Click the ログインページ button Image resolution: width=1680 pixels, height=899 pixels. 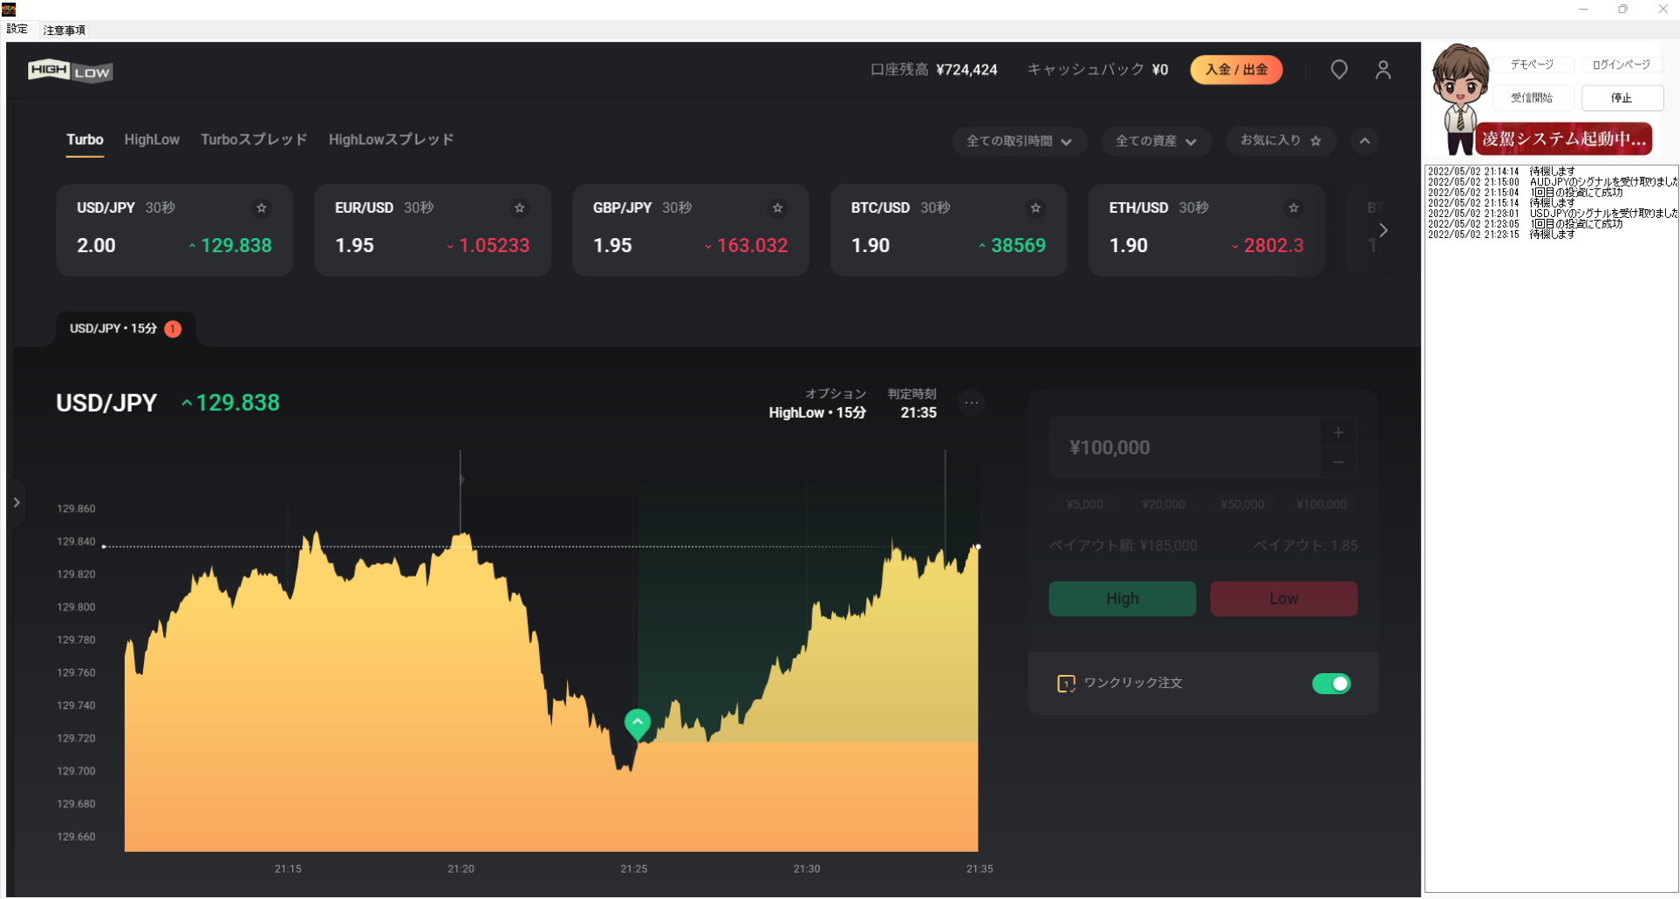point(1622,65)
